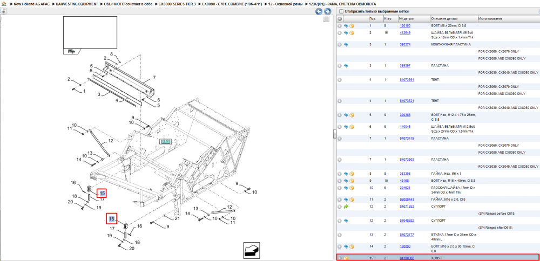Viewport: 540px width, 261px height.
Task: Click round add button for part 120100
Action: click(340, 26)
